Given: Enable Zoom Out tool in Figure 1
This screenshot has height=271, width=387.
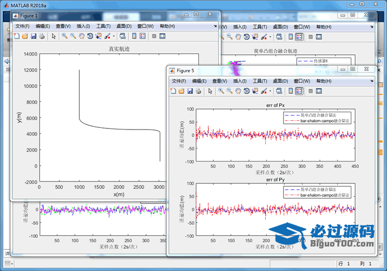Looking at the screenshot, I should pyautogui.click(x=73, y=36).
